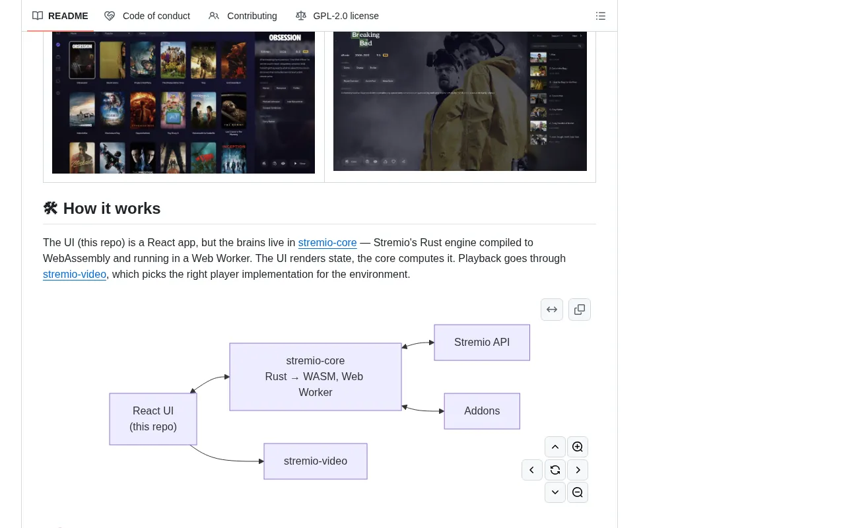
Task: Pan the diagram down
Action: point(555,492)
